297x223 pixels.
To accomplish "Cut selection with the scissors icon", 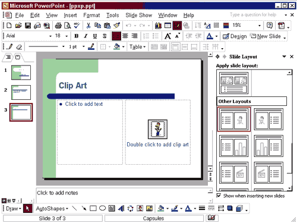I will 89,26.
